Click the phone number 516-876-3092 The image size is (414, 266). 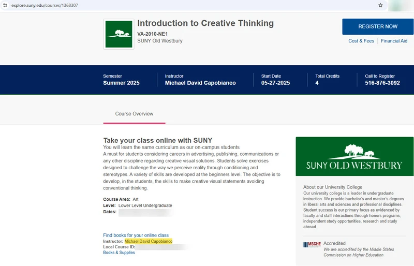pos(382,83)
